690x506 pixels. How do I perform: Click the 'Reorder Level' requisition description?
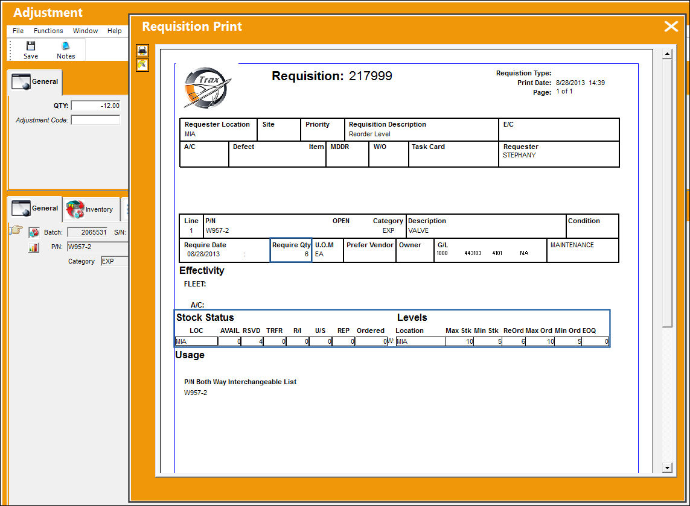pyautogui.click(x=369, y=134)
